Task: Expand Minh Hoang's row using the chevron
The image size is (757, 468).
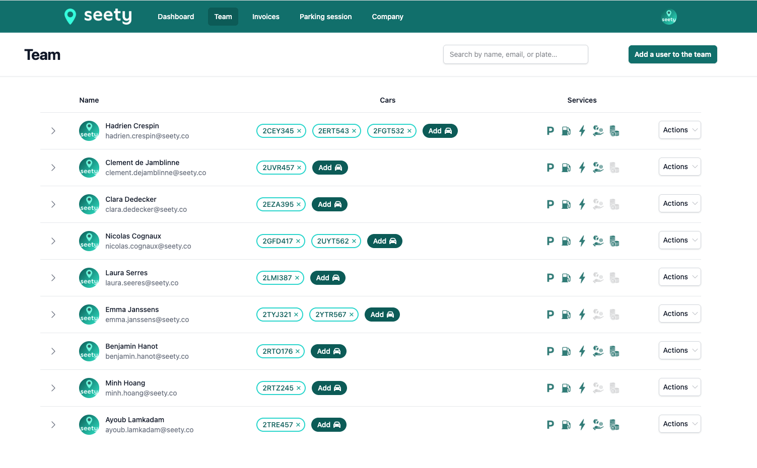Action: [53, 387]
